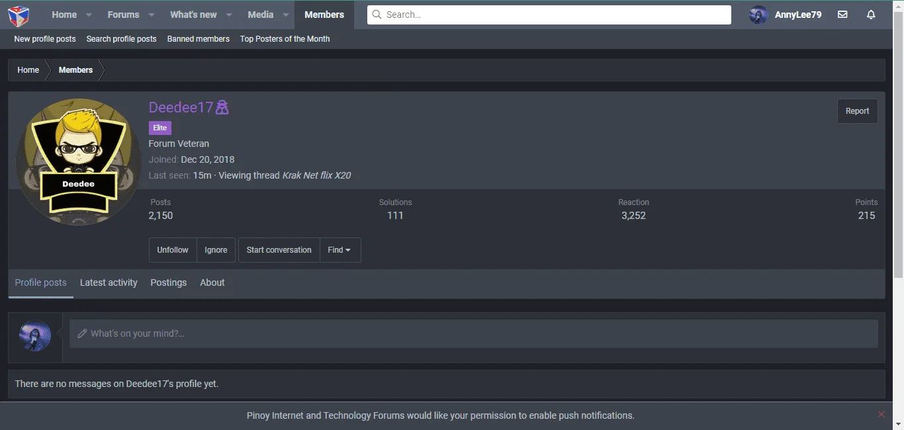Click the Forum Veteran user title
The height and width of the screenshot is (430, 904).
point(179,144)
